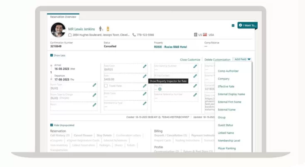Image resolution: width=305 pixels, height=167 pixels.
Task: Open the I Want To... menu
Action: (x=248, y=26)
